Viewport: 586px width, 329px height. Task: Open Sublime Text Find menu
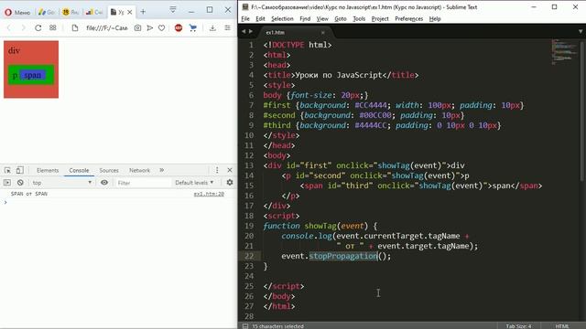(x=305, y=18)
